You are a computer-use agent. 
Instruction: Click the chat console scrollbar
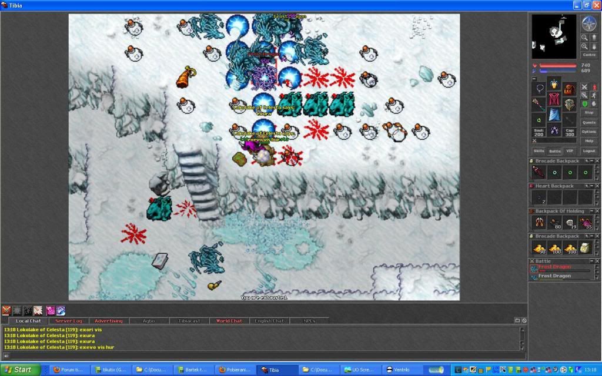click(x=522, y=338)
